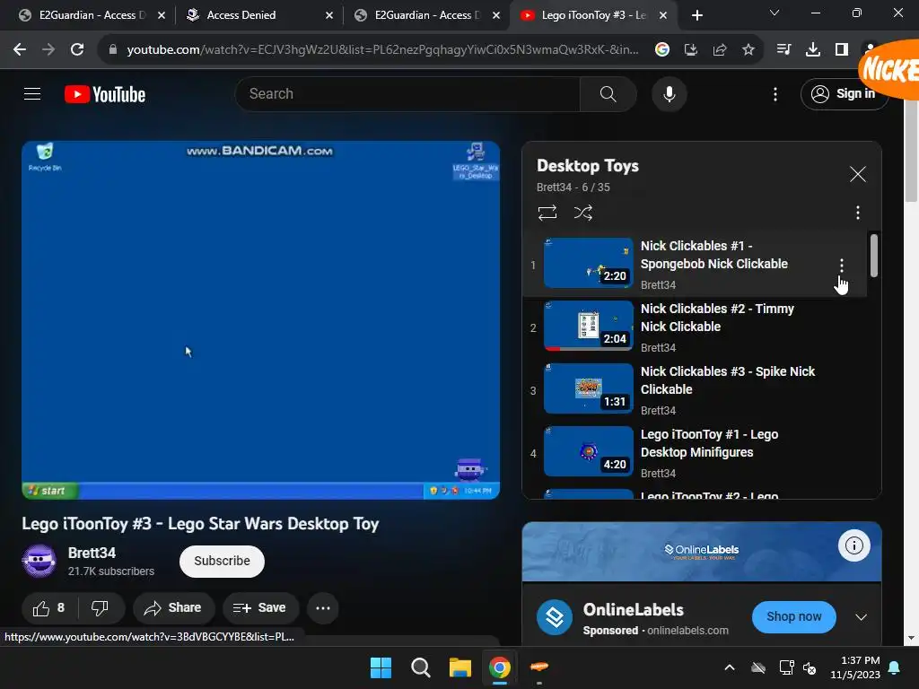The height and width of the screenshot is (689, 919).
Task: Dislike this video
Action: (101, 608)
